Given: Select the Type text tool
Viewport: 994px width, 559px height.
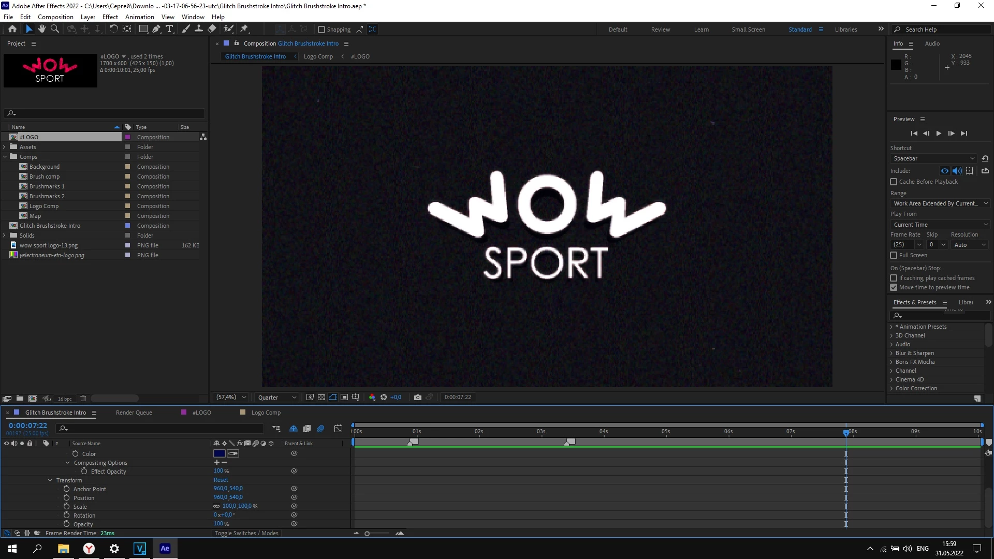Looking at the screenshot, I should [169, 29].
